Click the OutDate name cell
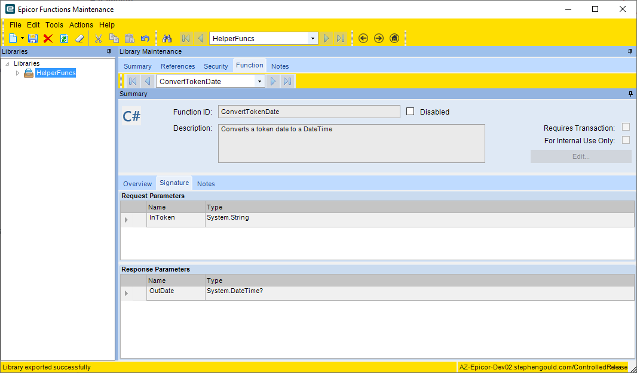The height and width of the screenshot is (373, 637). pyautogui.click(x=176, y=294)
